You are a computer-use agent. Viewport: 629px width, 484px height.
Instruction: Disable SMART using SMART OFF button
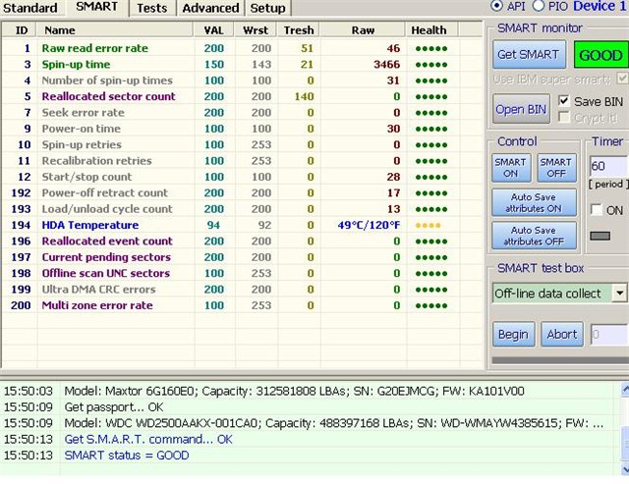point(555,168)
